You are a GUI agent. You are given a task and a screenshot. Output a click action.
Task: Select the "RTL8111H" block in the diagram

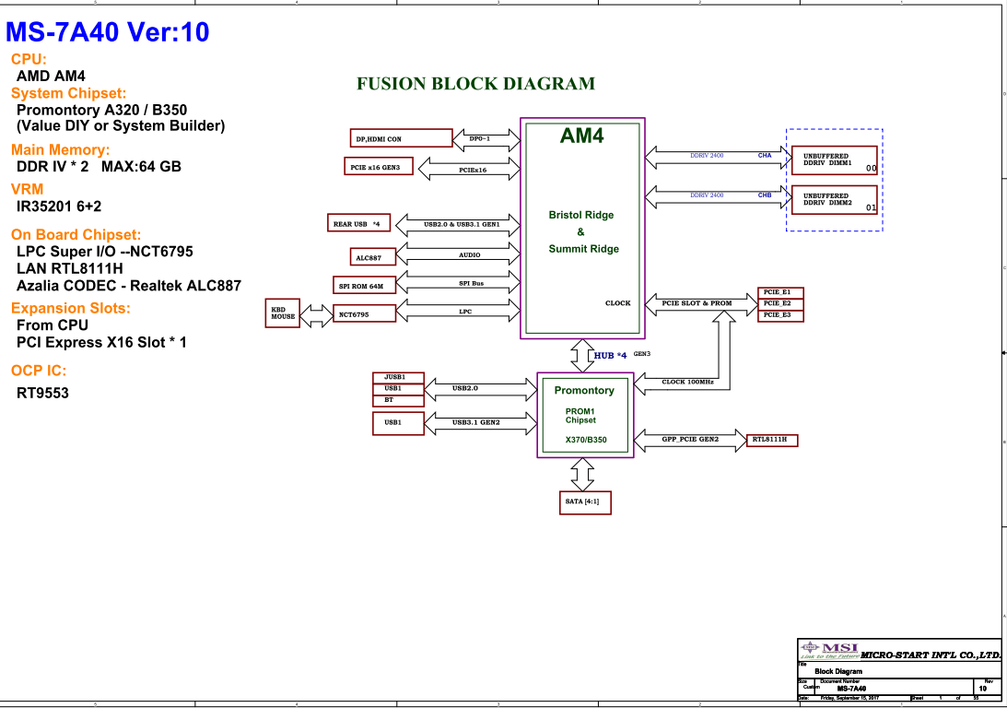pos(772,440)
